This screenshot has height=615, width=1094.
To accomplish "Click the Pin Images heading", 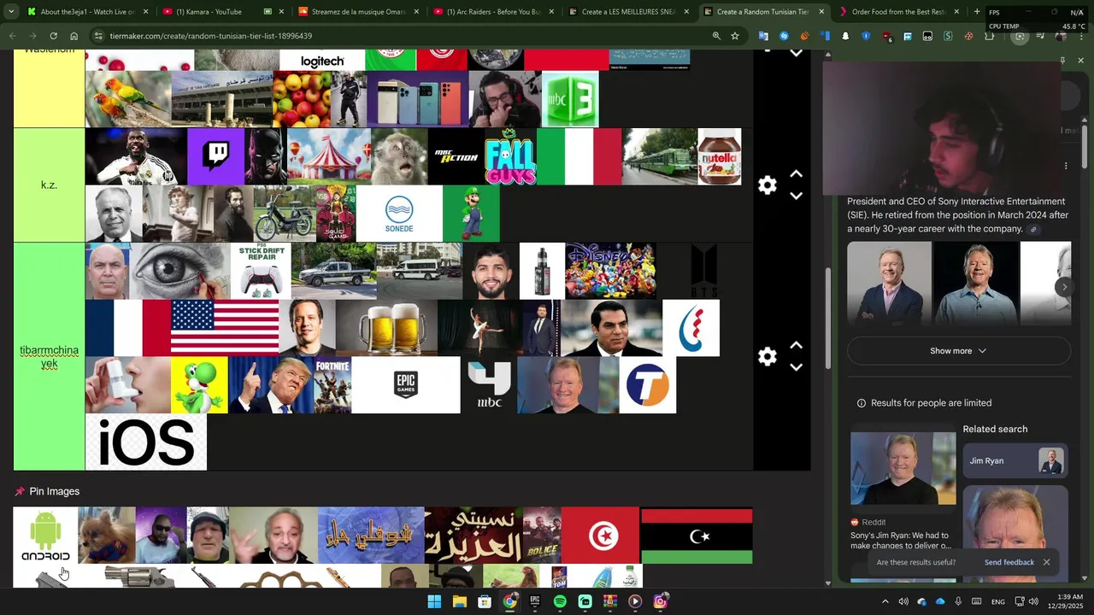I will pyautogui.click(x=55, y=491).
